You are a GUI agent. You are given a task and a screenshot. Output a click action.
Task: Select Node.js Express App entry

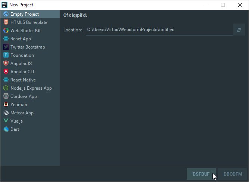pos(30,88)
